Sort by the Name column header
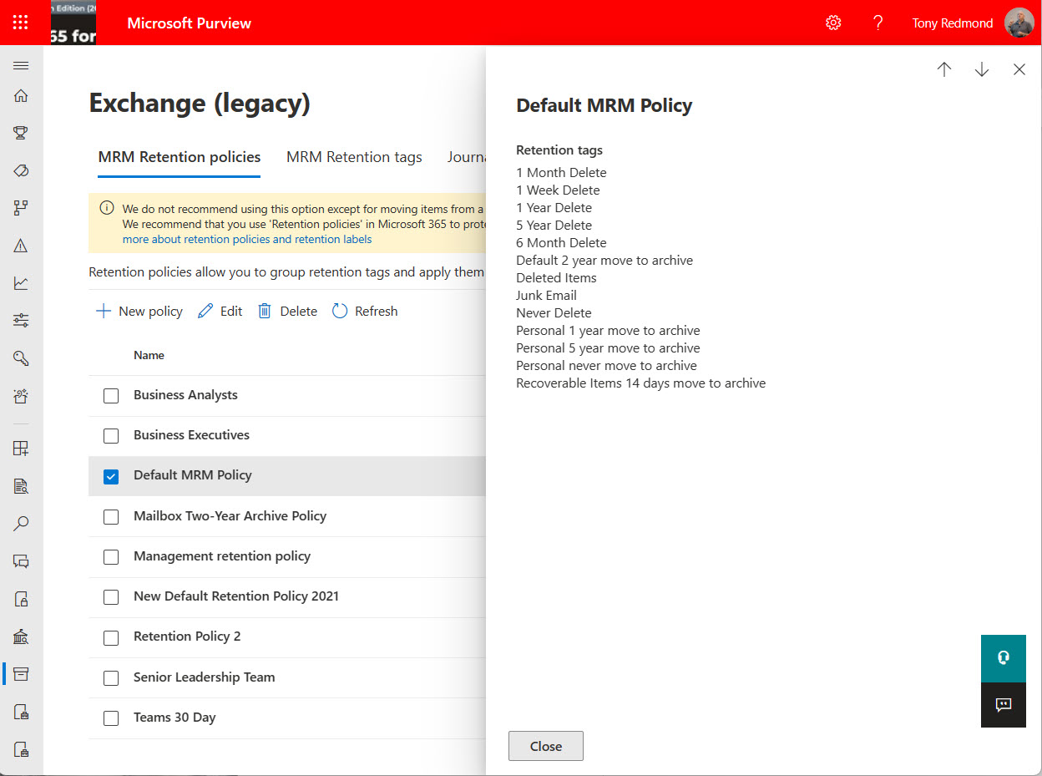 149,355
